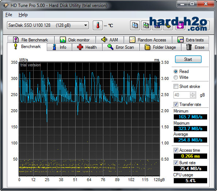Click the thermometer temperature icon

tap(98, 25)
